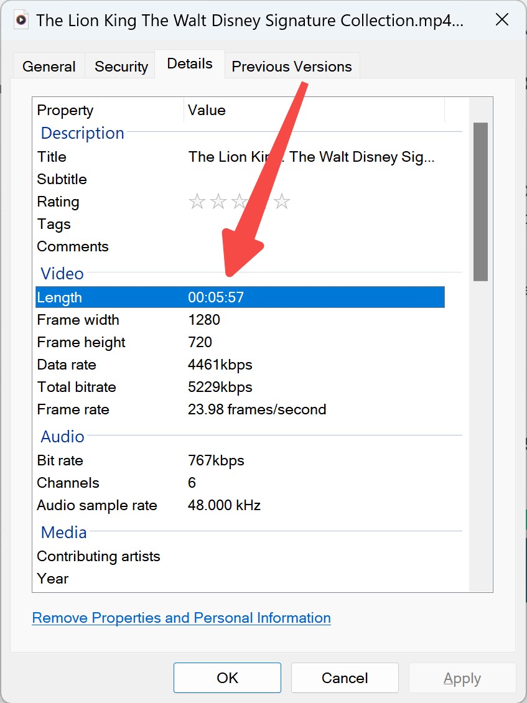The height and width of the screenshot is (703, 527).
Task: Go to the Previous Versions tab
Action: coord(292,67)
